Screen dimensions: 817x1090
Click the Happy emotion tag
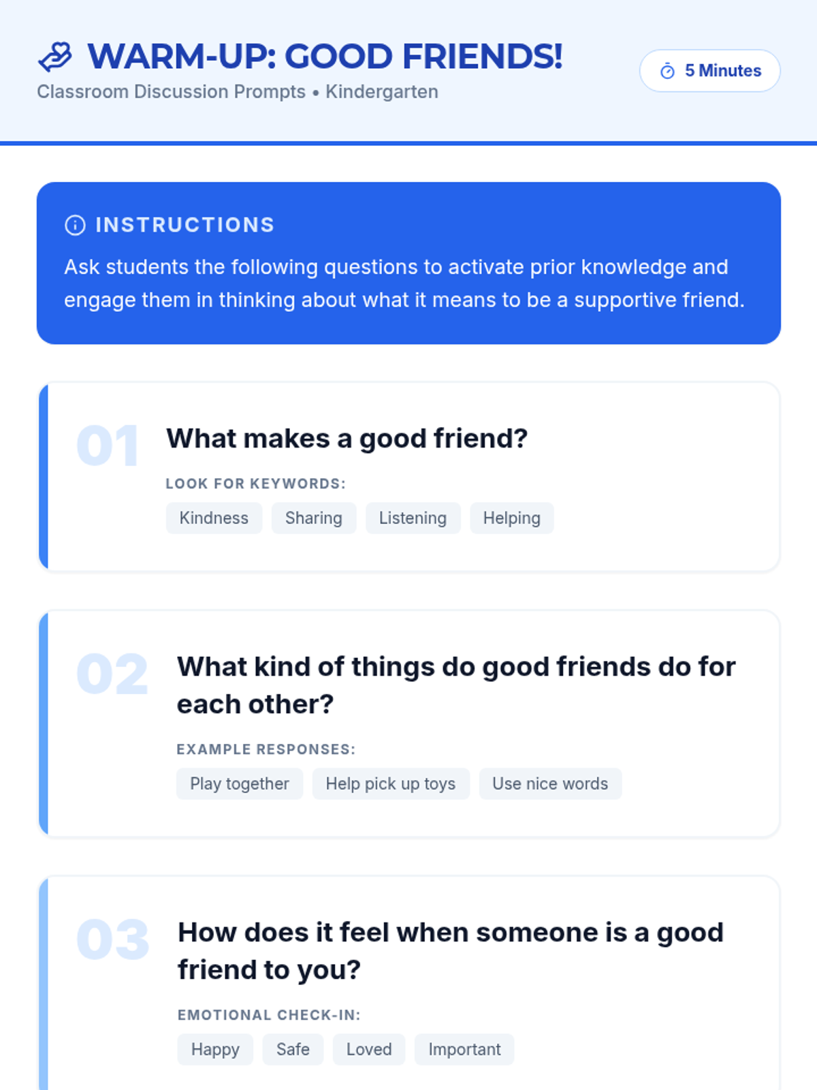click(x=215, y=1049)
